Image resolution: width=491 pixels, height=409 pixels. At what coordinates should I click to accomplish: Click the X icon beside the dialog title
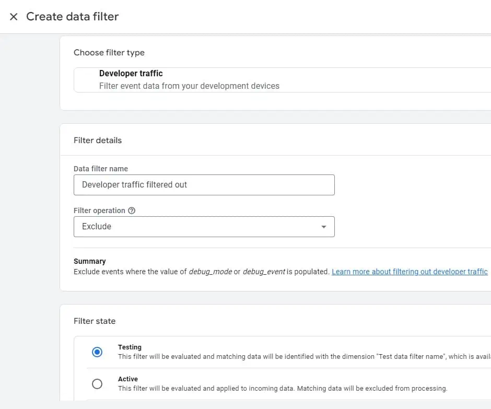(x=13, y=16)
